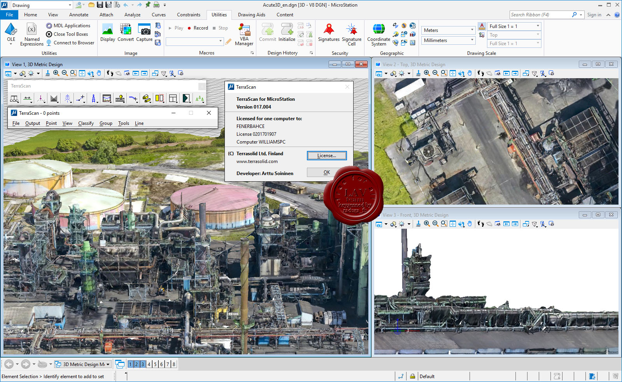Open the Meters units dropdown
The width and height of the screenshot is (622, 382).
[x=448, y=30]
